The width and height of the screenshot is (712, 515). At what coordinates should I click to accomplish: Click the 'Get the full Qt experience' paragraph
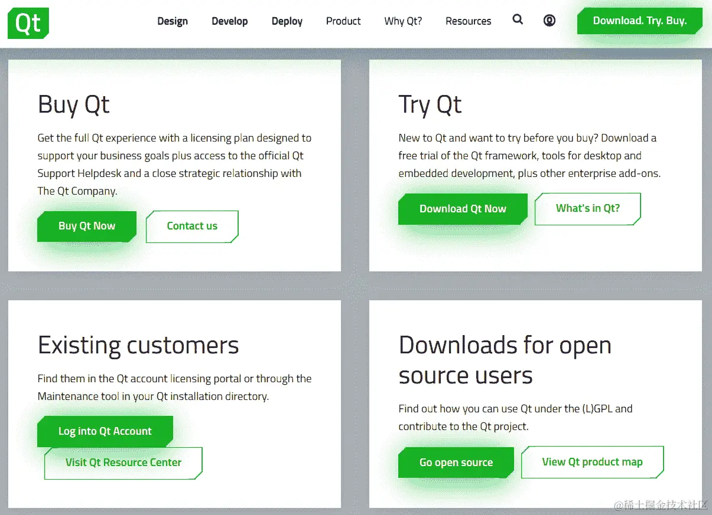pos(174,165)
